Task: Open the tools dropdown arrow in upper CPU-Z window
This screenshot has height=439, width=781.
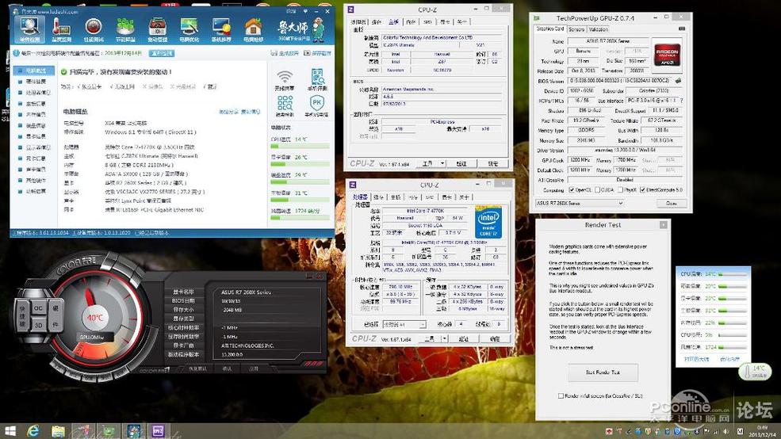Action: [x=442, y=163]
